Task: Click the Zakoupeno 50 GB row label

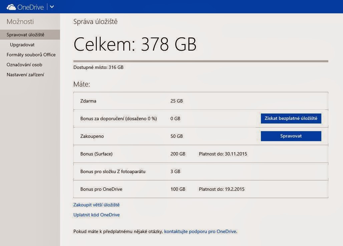Action: click(92, 136)
